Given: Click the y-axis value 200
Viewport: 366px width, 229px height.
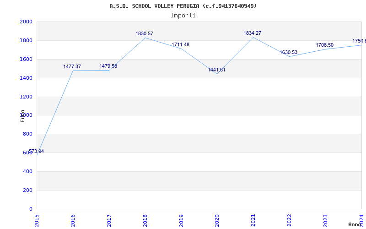Looking at the screenshot, I should point(28,190).
